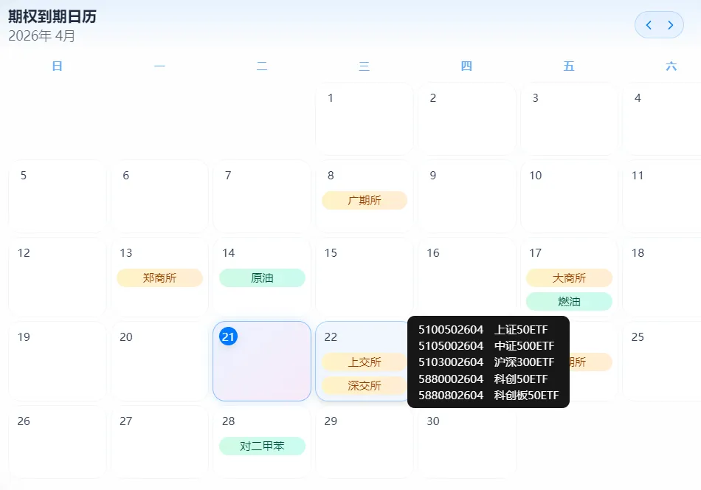The width and height of the screenshot is (701, 490).
Task: Click tooltip row 5103002604 沪深300ETF
Action: [x=486, y=362]
